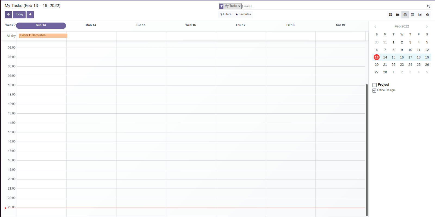The width and height of the screenshot is (435, 217).
Task: Click the filter funnel icon in search facet
Action: tap(222, 6)
